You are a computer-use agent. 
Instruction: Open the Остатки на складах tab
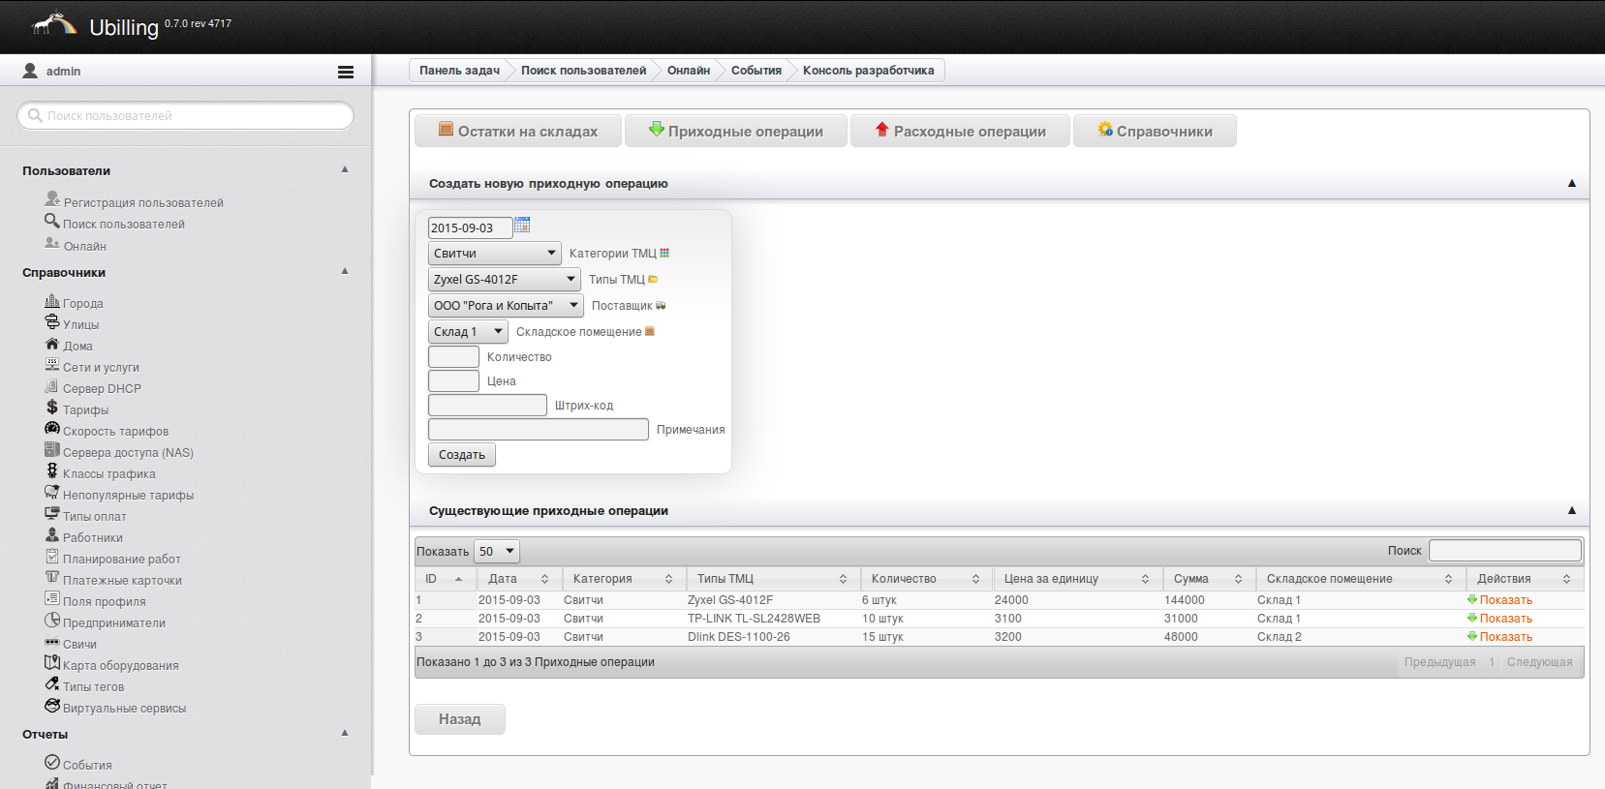tap(518, 132)
